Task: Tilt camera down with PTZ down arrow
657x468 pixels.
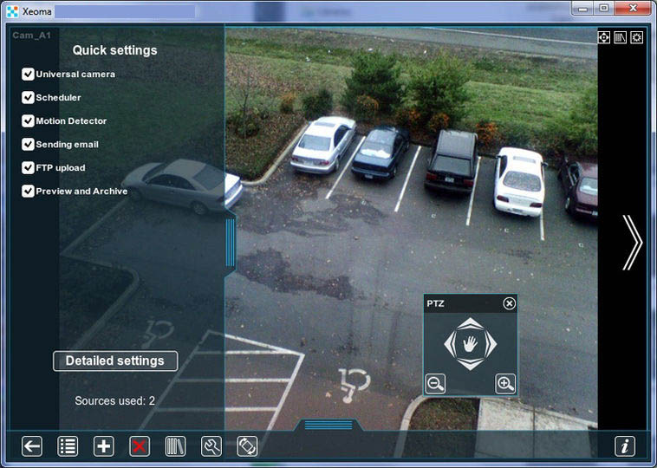Action: tap(470, 365)
